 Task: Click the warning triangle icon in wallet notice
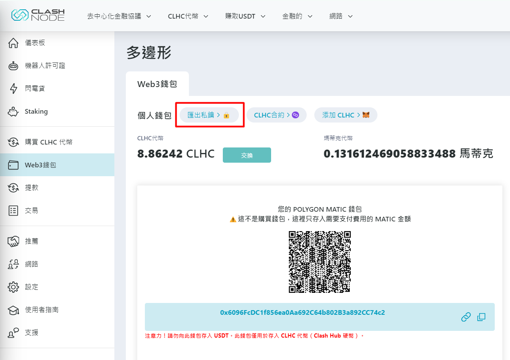233,219
